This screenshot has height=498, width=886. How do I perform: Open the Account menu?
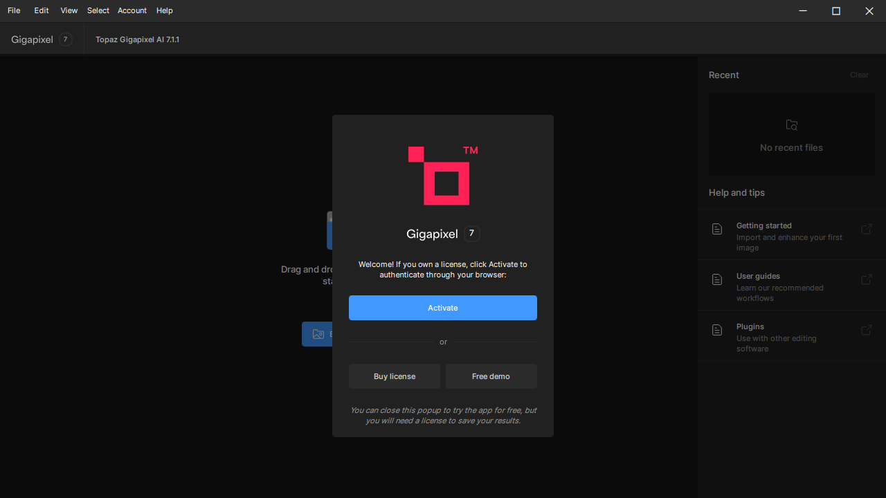coord(132,10)
